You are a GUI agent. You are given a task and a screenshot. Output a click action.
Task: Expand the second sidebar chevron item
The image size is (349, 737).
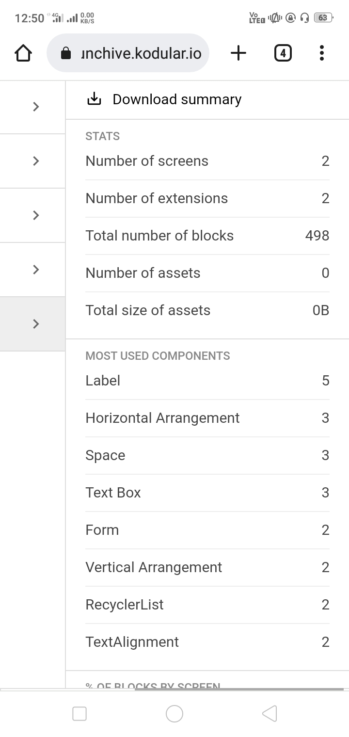point(35,161)
